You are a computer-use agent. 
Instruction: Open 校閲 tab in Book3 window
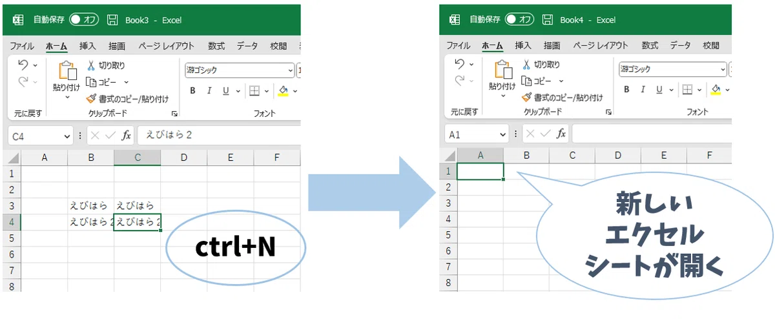[278, 46]
